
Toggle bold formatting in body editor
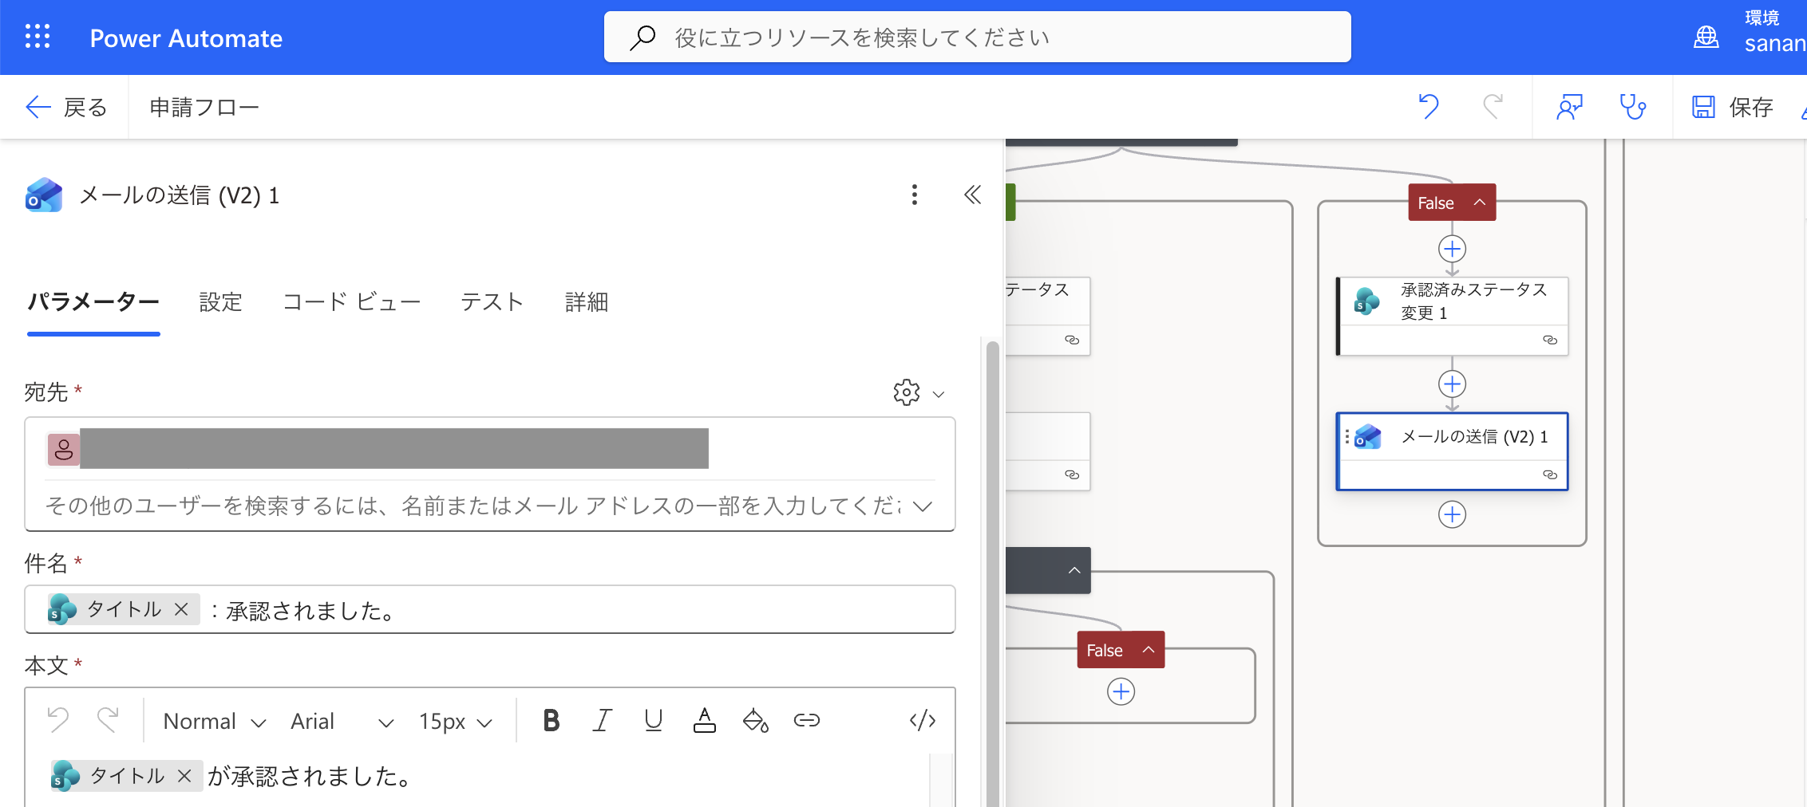551,721
